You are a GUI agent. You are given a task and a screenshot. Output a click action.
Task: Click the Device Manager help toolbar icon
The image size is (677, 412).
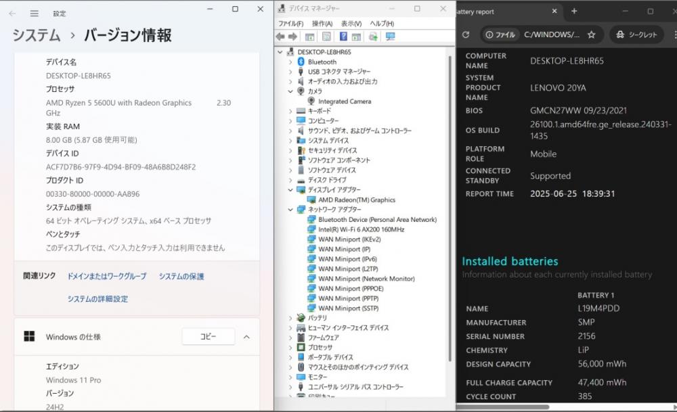point(343,37)
